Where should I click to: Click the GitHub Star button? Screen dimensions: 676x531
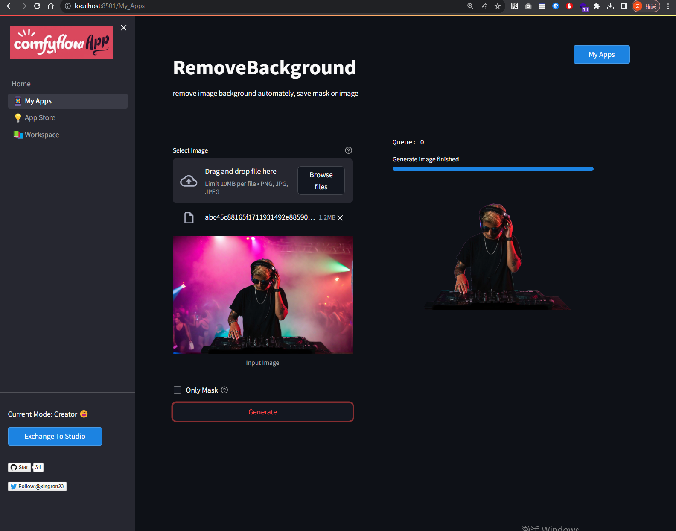(x=20, y=467)
